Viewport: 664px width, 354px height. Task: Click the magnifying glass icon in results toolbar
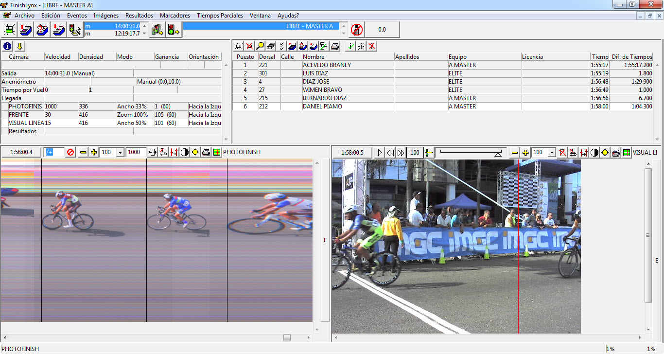[260, 46]
